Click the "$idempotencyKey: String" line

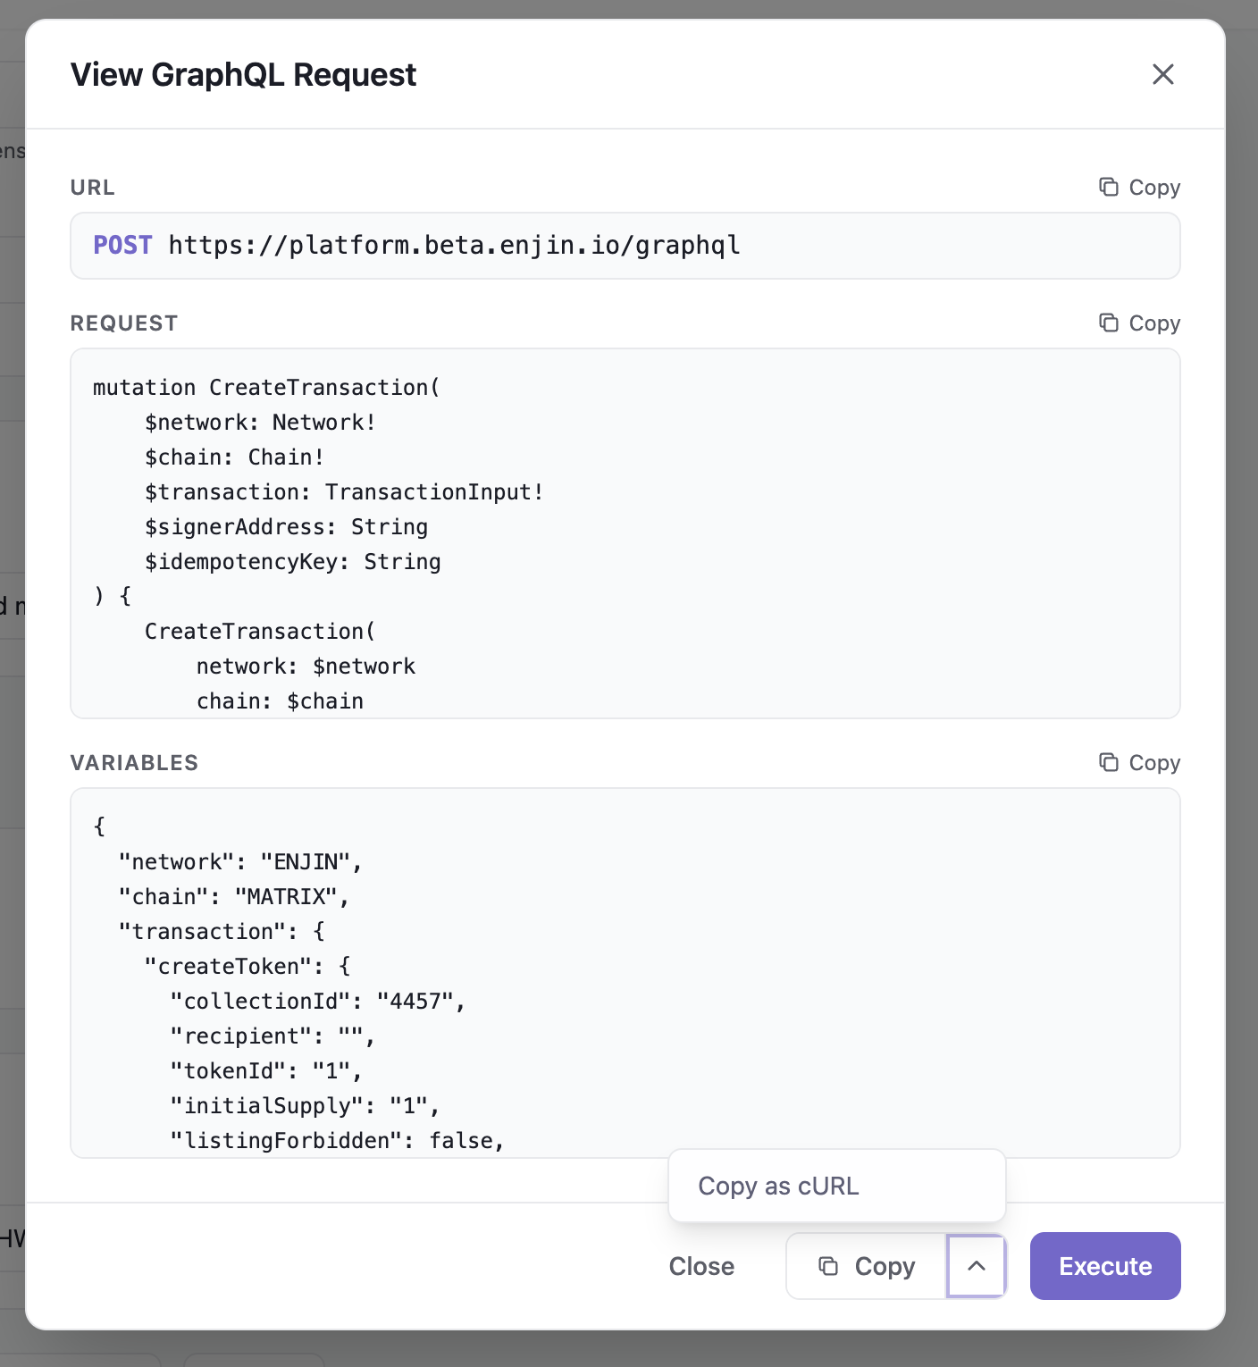point(292,562)
